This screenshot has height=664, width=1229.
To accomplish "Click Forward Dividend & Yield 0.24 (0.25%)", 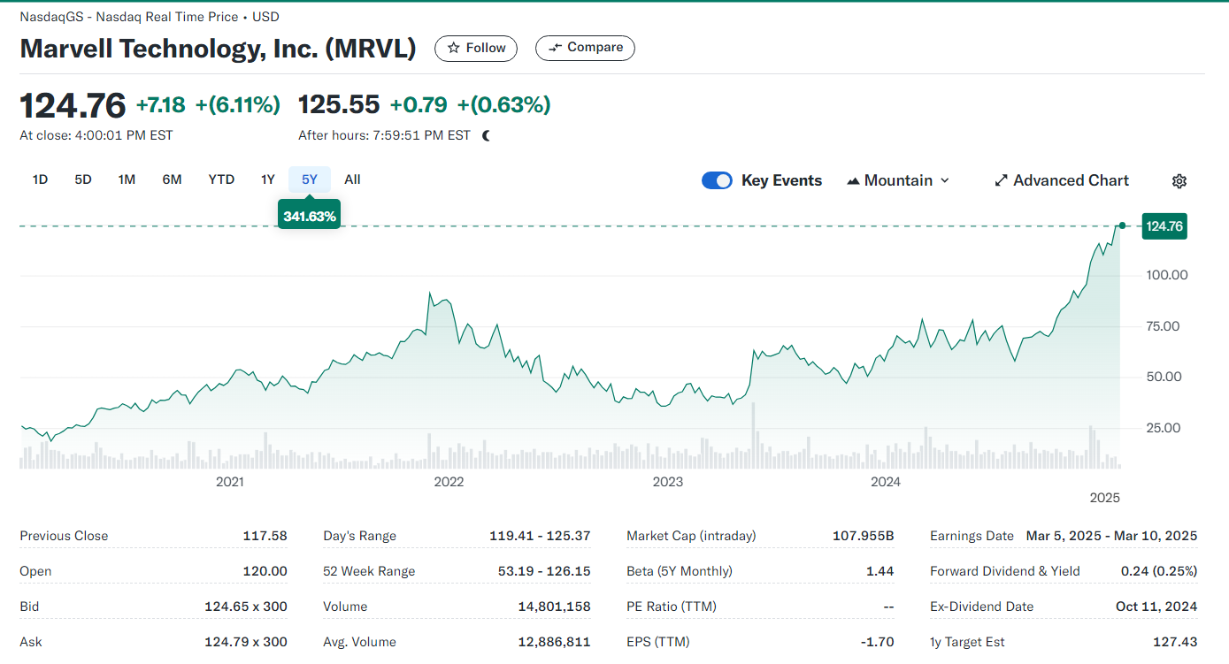I will [x=1159, y=571].
